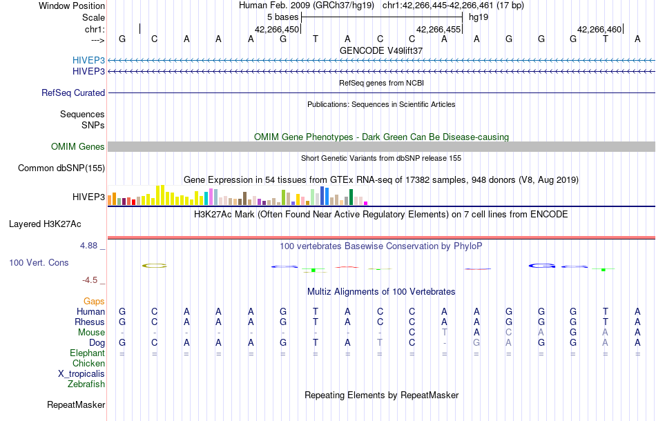Click the HIVEP3 GTEx expression bar chart
This screenshot has height=421, width=656.
238,195
